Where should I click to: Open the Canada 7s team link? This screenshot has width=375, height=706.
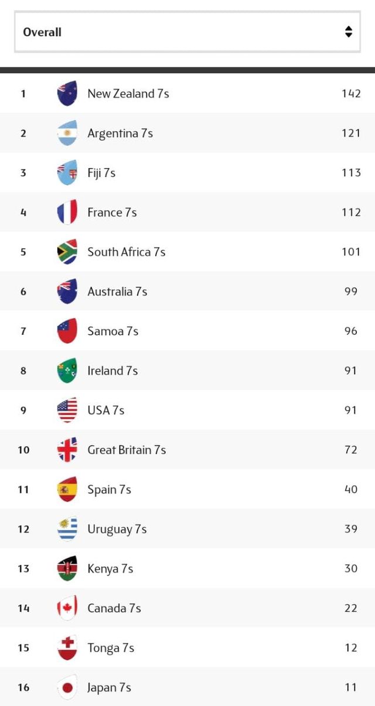pos(114,608)
